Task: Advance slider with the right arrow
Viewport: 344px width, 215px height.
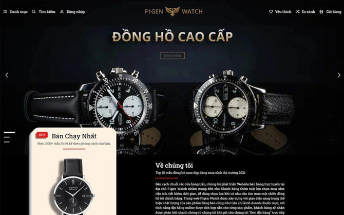Action: [x=339, y=75]
